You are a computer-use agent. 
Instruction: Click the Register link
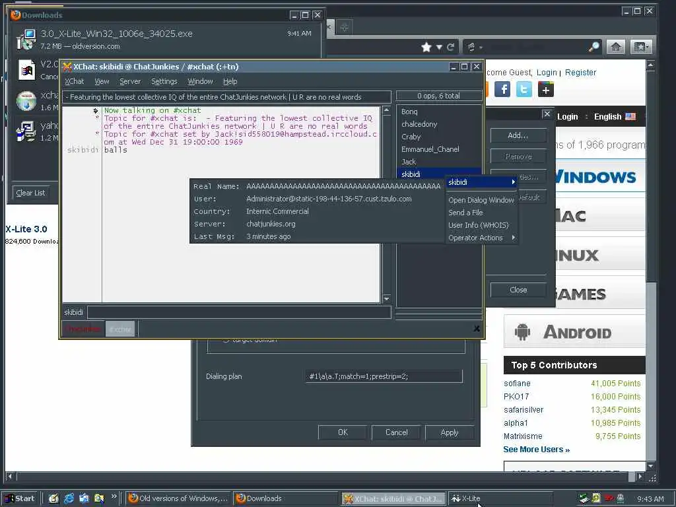pyautogui.click(x=580, y=73)
